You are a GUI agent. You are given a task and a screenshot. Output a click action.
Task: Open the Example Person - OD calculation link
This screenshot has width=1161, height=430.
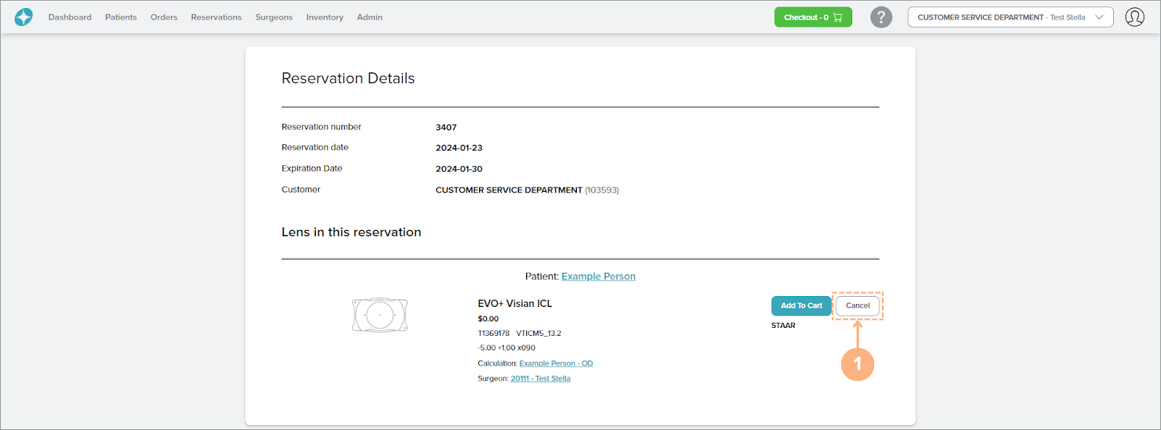pos(556,363)
